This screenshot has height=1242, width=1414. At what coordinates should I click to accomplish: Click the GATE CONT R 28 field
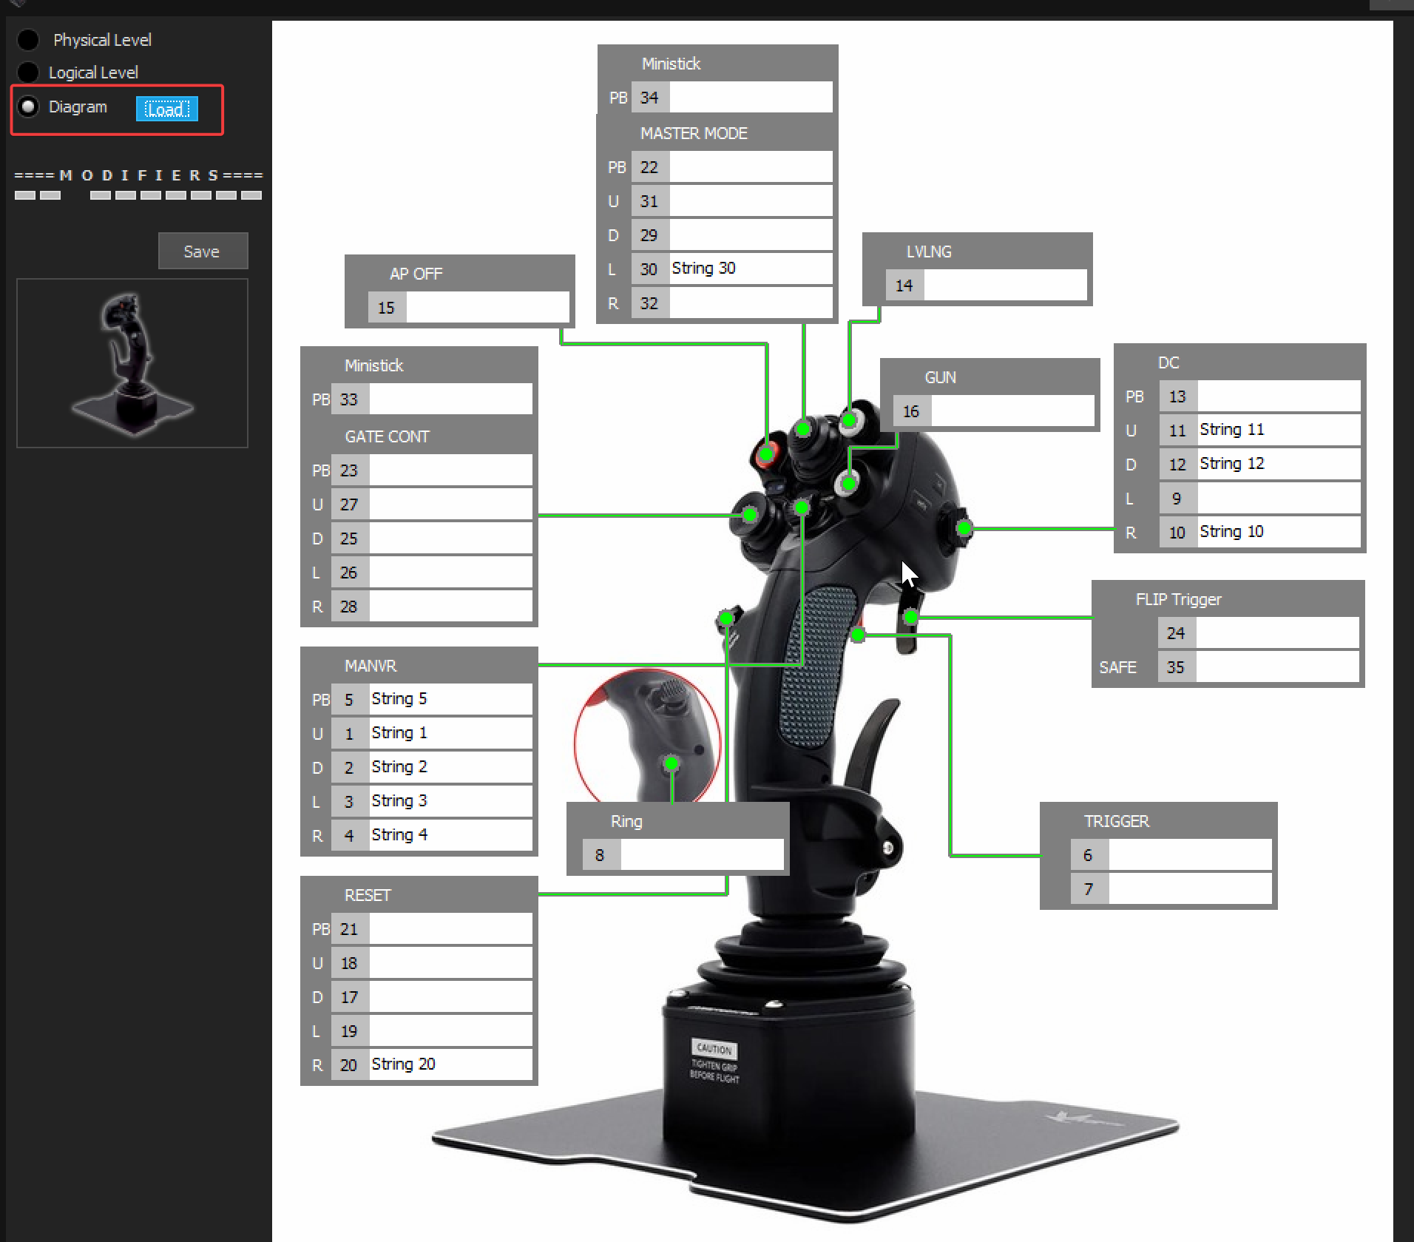pyautogui.click(x=450, y=606)
